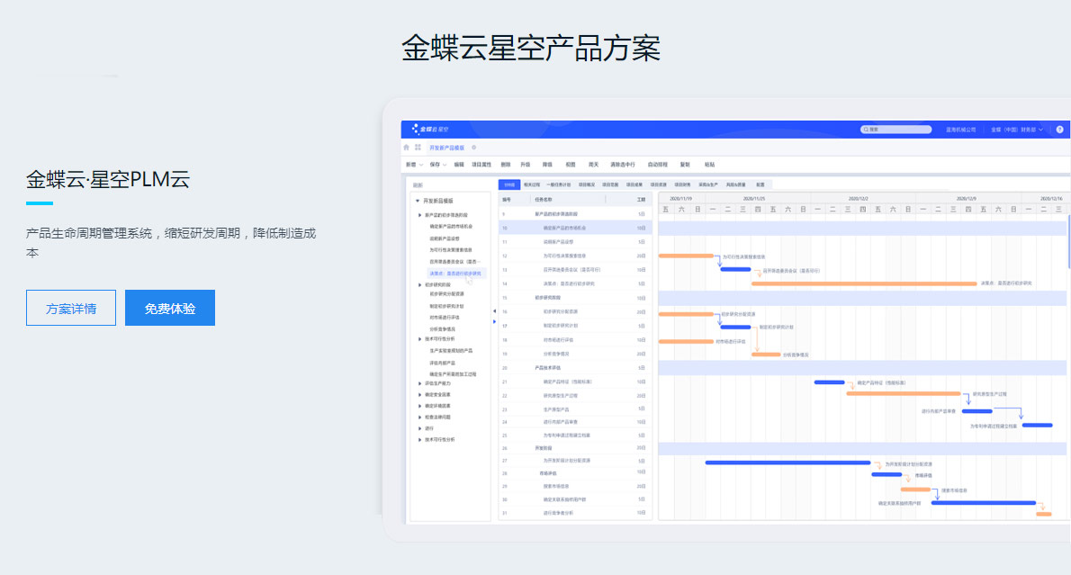Click the Gantt chart vertical scrollbar

tap(1068, 242)
